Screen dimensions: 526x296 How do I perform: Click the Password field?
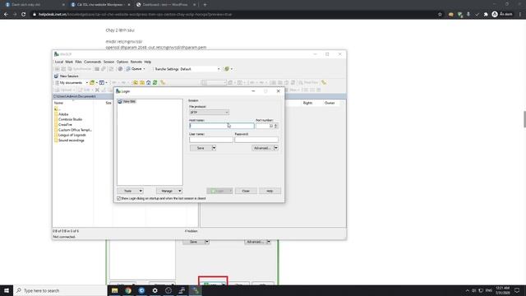tap(256, 140)
